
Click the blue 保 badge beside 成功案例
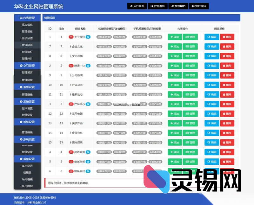tap(88, 152)
